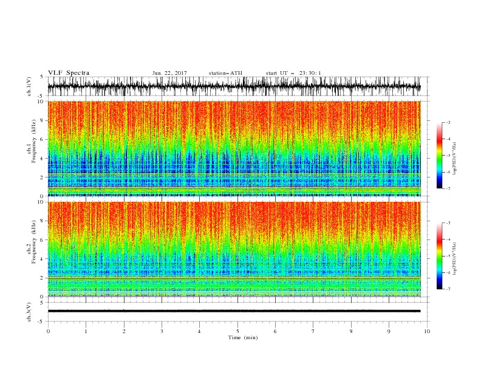The image size is (481, 372).
Task: Click the "-7" tick on the upper color bar
Action: coord(448,189)
